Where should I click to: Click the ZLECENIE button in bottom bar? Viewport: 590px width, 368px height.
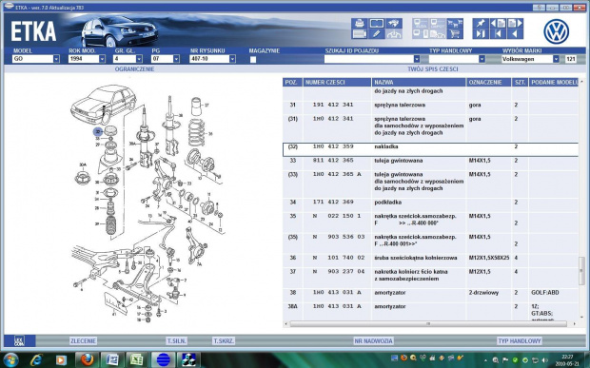coord(83,341)
